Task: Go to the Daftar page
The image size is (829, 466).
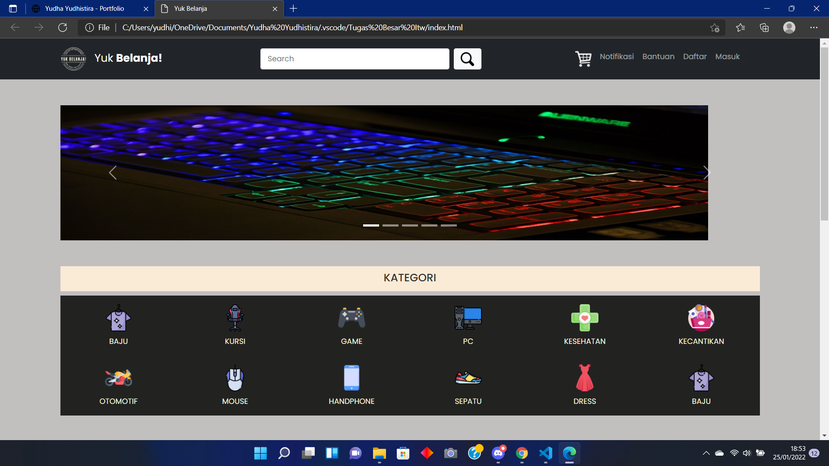Action: (695, 57)
